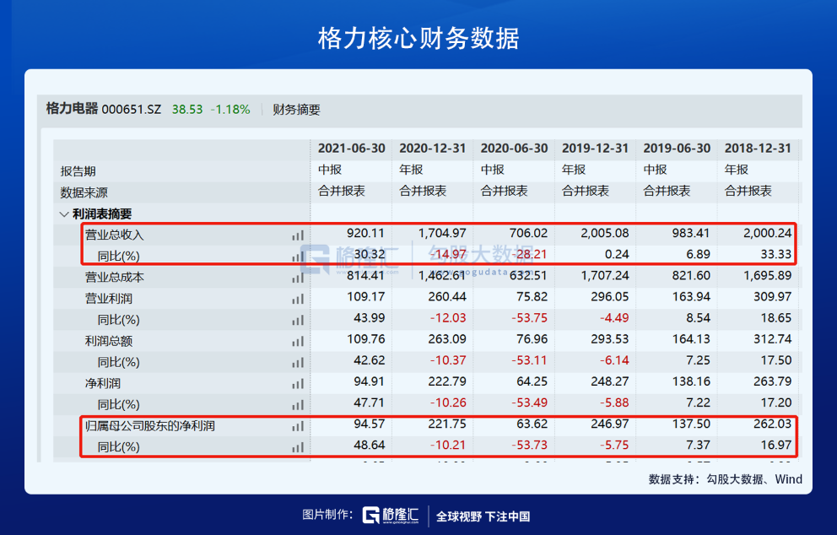Viewport: 837px width, 535px height.
Task: Click the 数据来源 row label
Action: pyautogui.click(x=84, y=192)
